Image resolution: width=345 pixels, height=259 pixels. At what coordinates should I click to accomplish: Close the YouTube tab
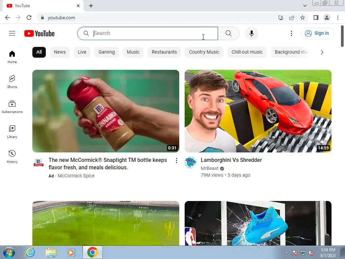click(x=78, y=6)
